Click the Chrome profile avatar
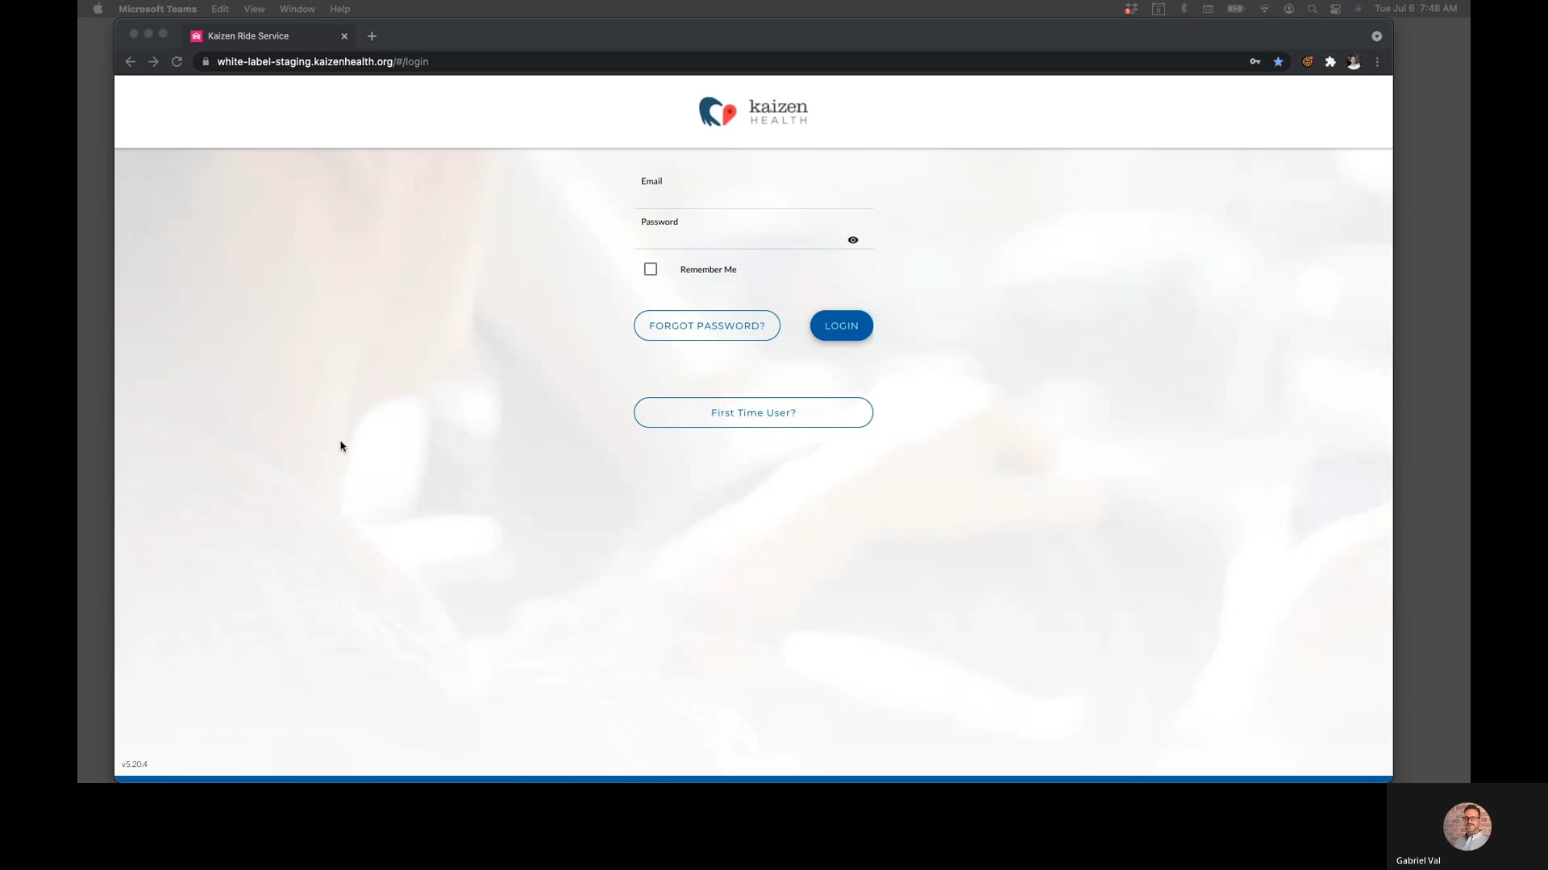This screenshot has width=1548, height=870. pos(1354,62)
